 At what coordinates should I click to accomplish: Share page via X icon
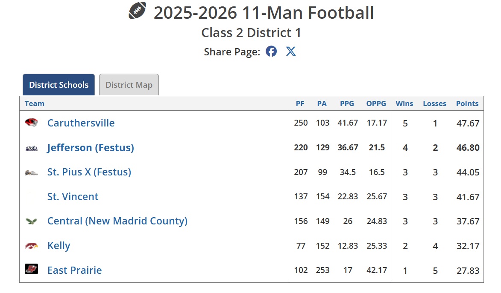(291, 52)
